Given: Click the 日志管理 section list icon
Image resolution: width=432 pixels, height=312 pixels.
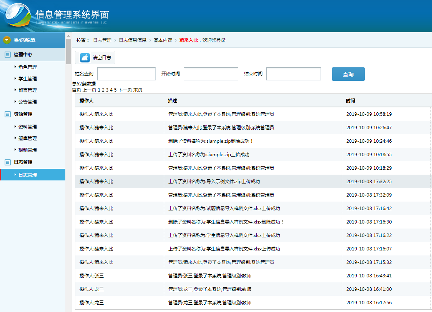Looking at the screenshot, I should coord(8,162).
